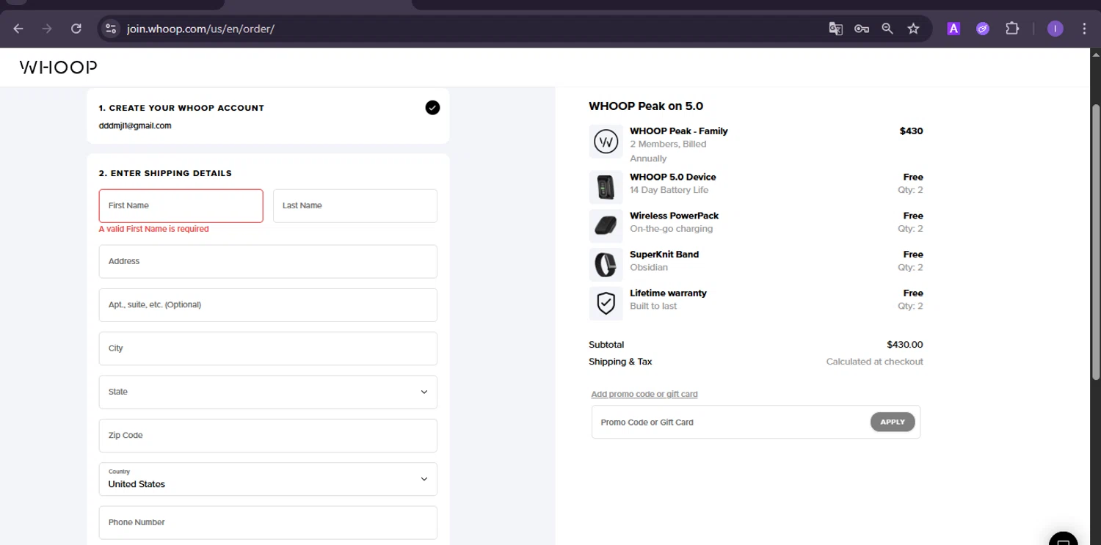Viewport: 1101px width, 545px height.
Task: Click the City input field
Action: [268, 348]
